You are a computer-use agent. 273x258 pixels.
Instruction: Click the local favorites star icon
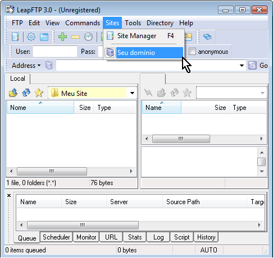click(39, 93)
